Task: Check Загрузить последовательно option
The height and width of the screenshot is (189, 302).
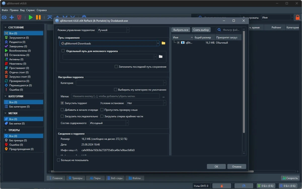Action: [x=62, y=116]
